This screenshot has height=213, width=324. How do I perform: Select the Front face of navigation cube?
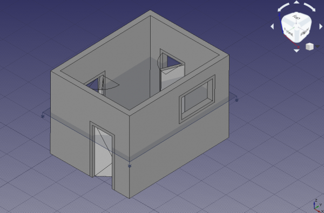click(289, 32)
